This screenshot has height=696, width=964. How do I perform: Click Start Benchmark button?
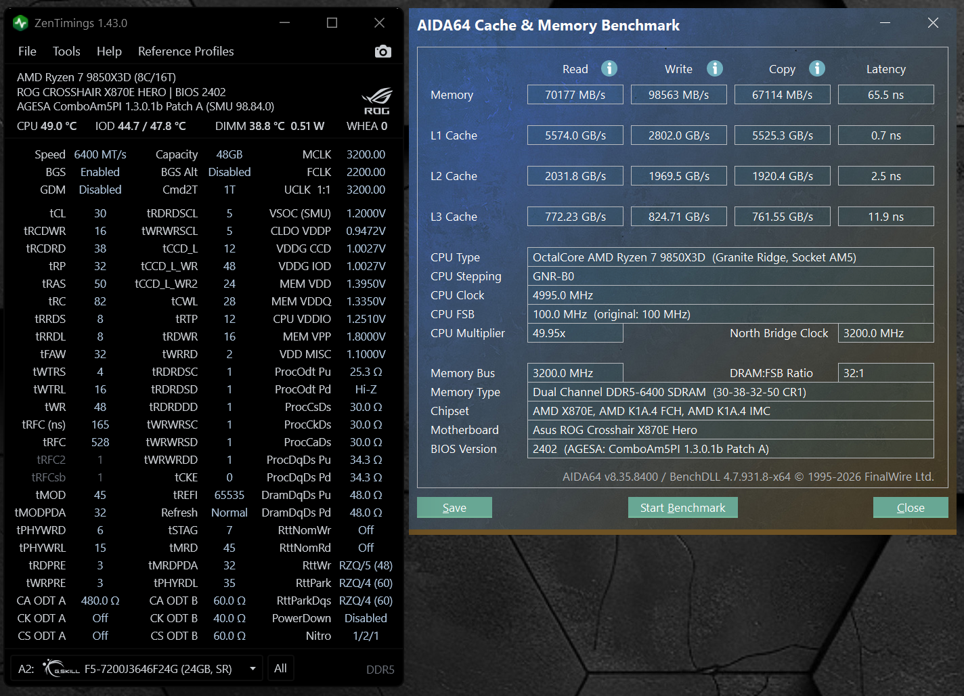(682, 508)
